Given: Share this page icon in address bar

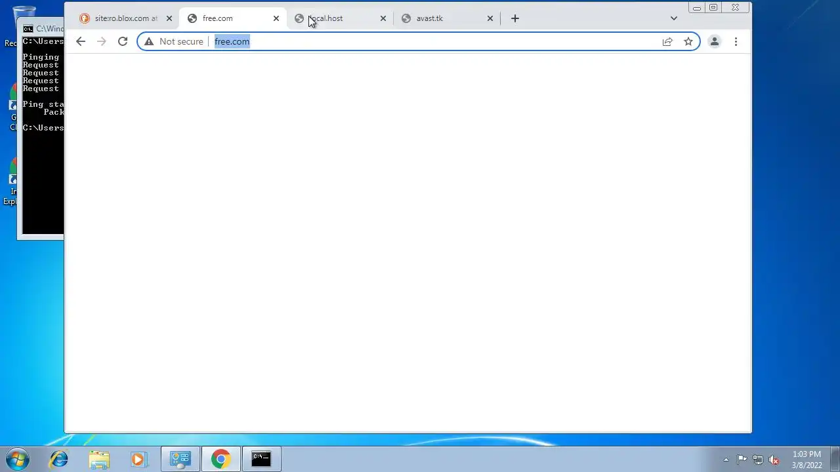Looking at the screenshot, I should tap(667, 41).
